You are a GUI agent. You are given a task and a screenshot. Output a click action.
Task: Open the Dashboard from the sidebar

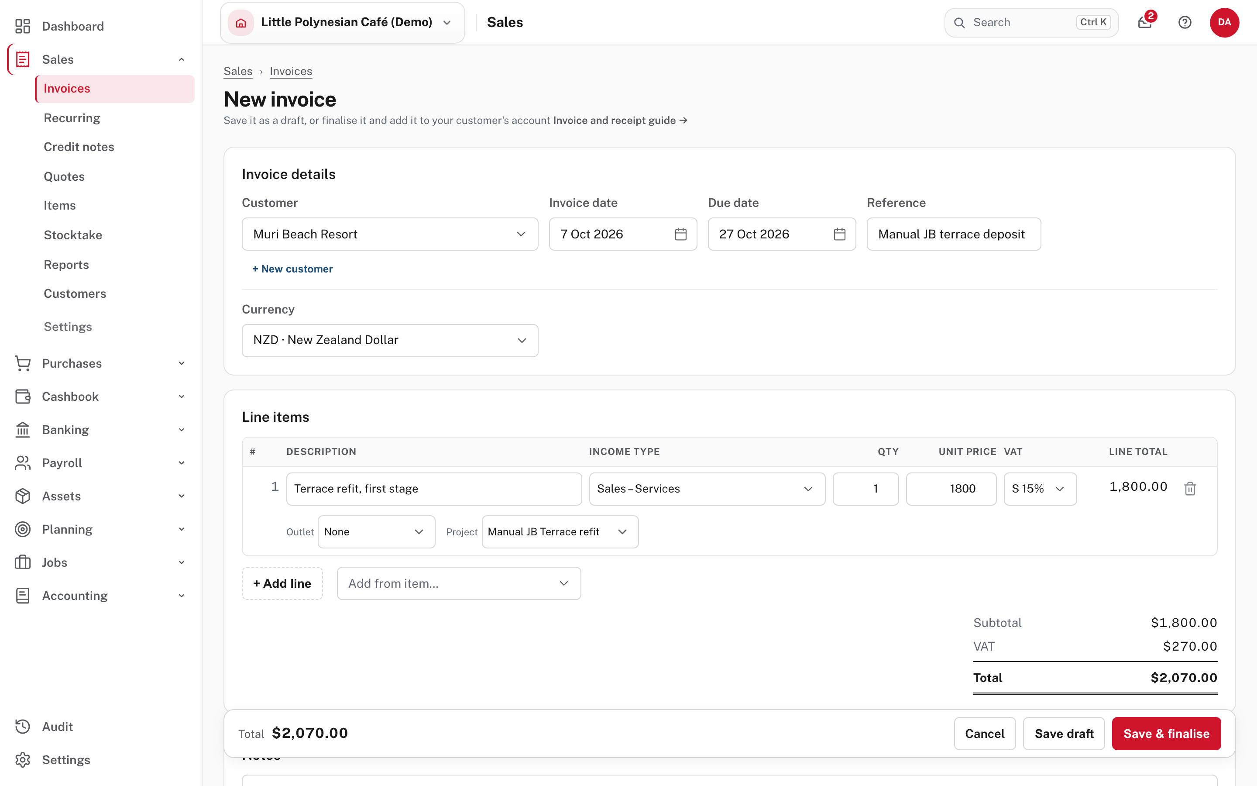coord(73,26)
